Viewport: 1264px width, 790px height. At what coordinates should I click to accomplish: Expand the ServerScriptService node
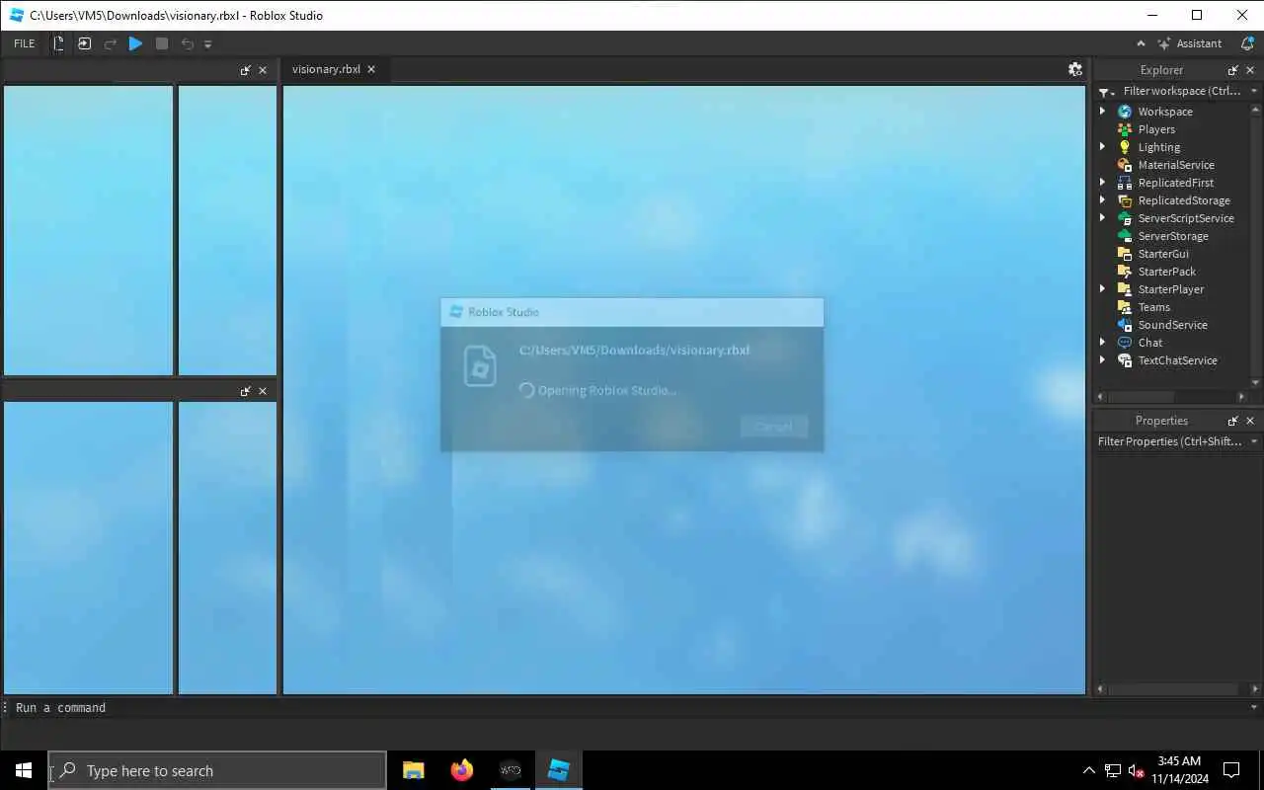coord(1103,218)
